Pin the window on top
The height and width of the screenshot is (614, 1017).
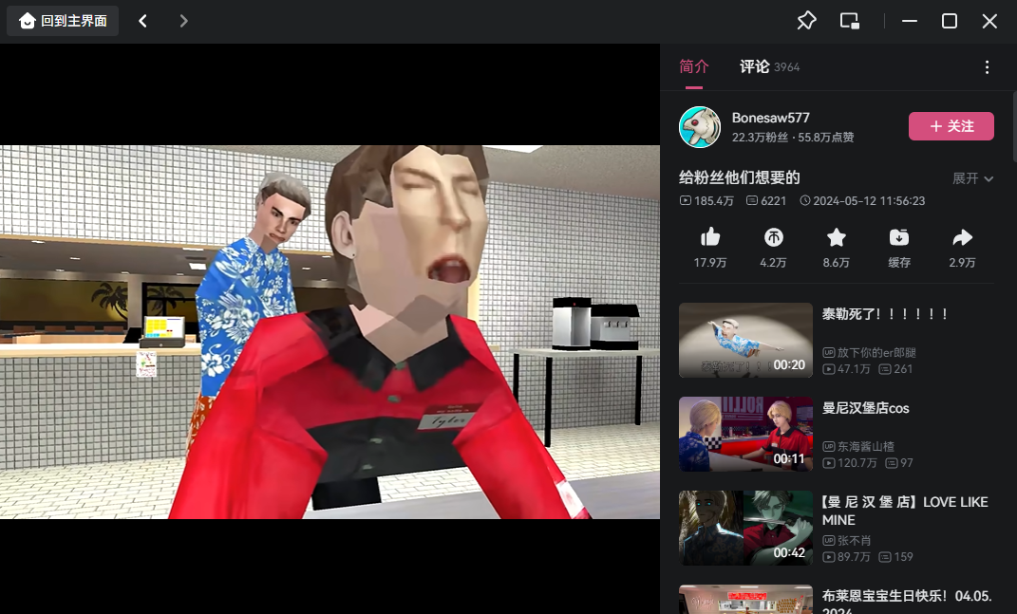pyautogui.click(x=806, y=21)
